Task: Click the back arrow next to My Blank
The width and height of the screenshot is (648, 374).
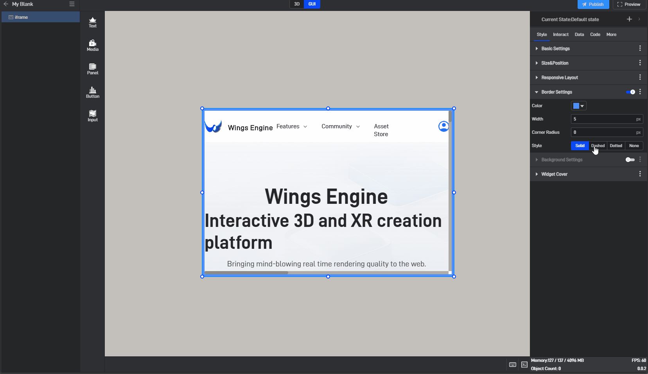Action: [6, 4]
